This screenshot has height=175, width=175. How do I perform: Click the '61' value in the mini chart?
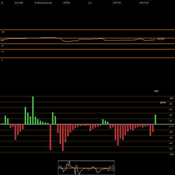[113, 170]
